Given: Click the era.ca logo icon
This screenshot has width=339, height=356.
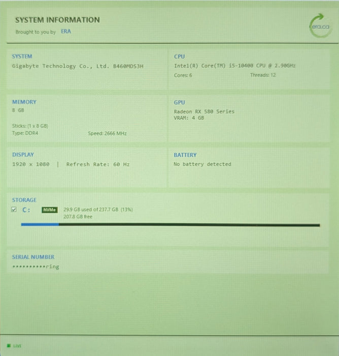Looking at the screenshot, I should (320, 25).
